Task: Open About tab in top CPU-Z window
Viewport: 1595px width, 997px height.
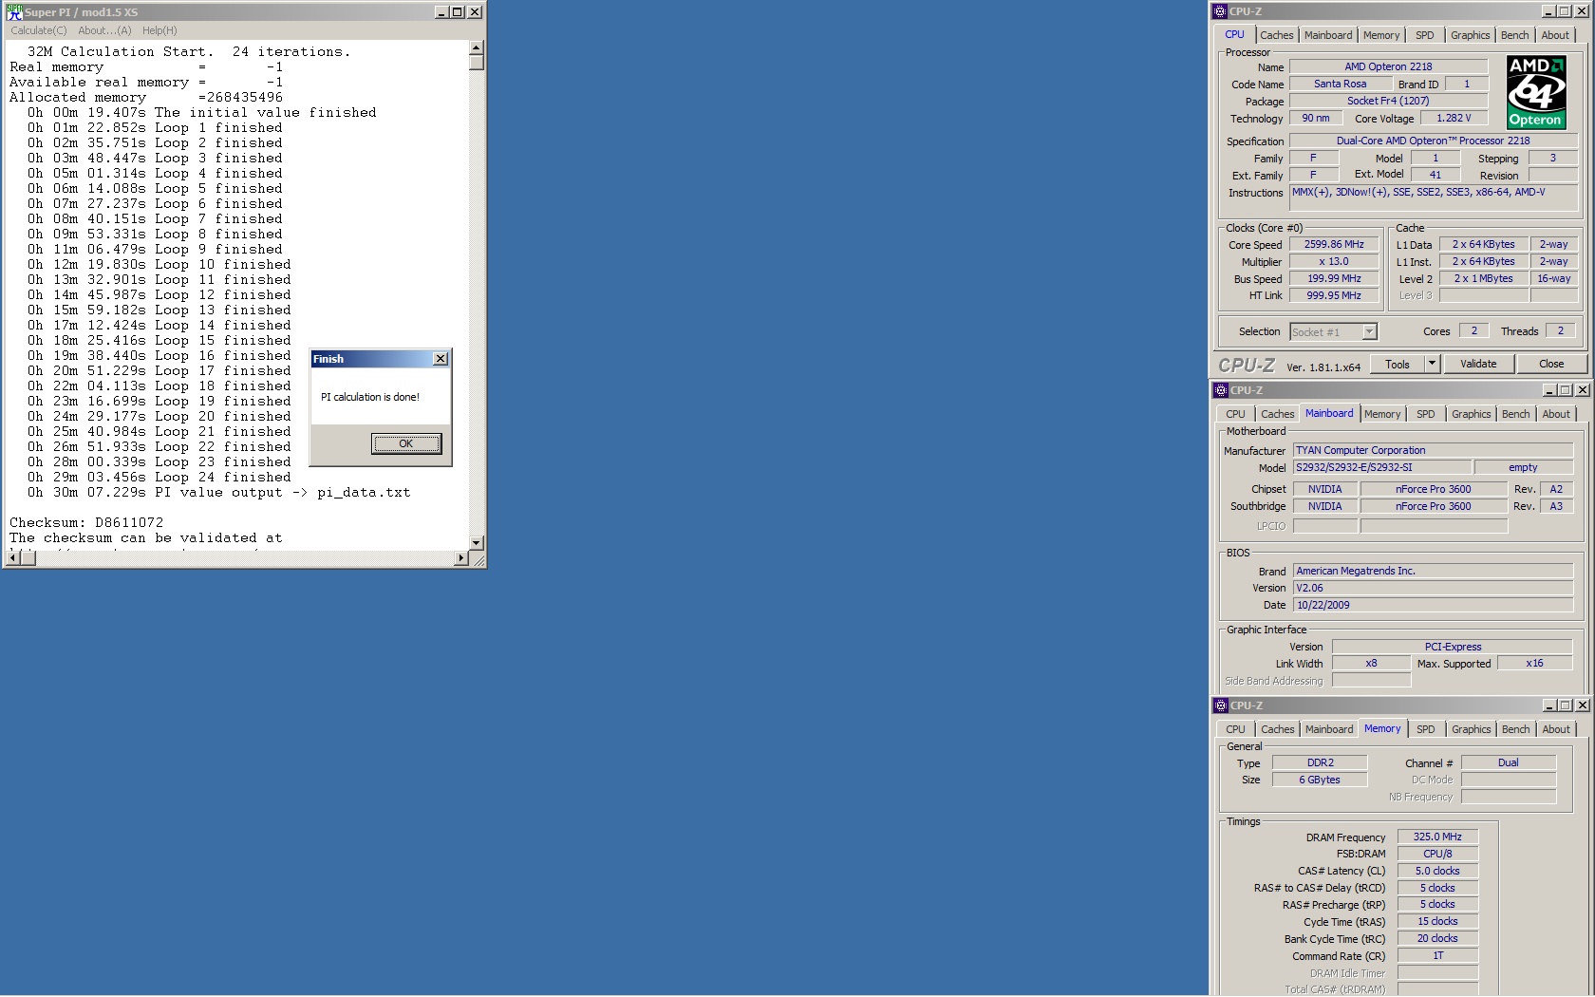Action: pyautogui.click(x=1555, y=35)
